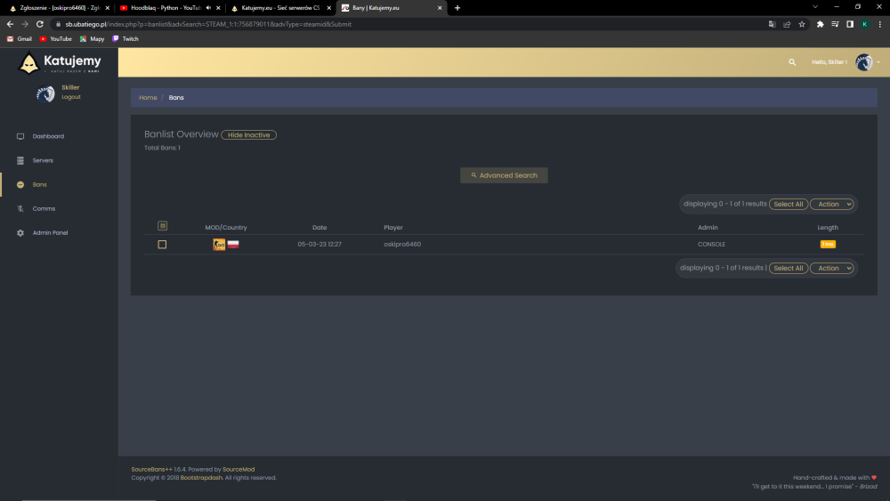This screenshot has width=890, height=501.
Task: Click Skiller username link in sidebar
Action: [70, 87]
